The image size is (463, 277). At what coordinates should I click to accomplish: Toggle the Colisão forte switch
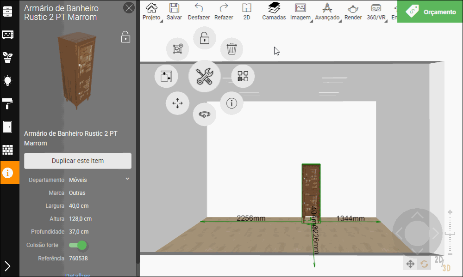(x=78, y=245)
